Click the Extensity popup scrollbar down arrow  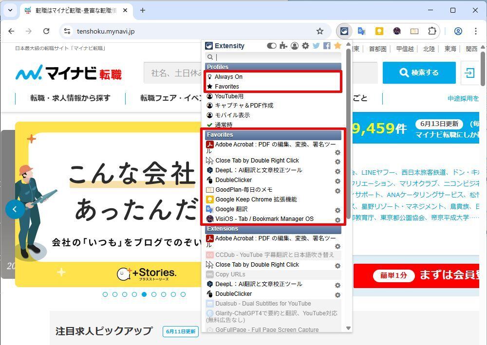(349, 328)
